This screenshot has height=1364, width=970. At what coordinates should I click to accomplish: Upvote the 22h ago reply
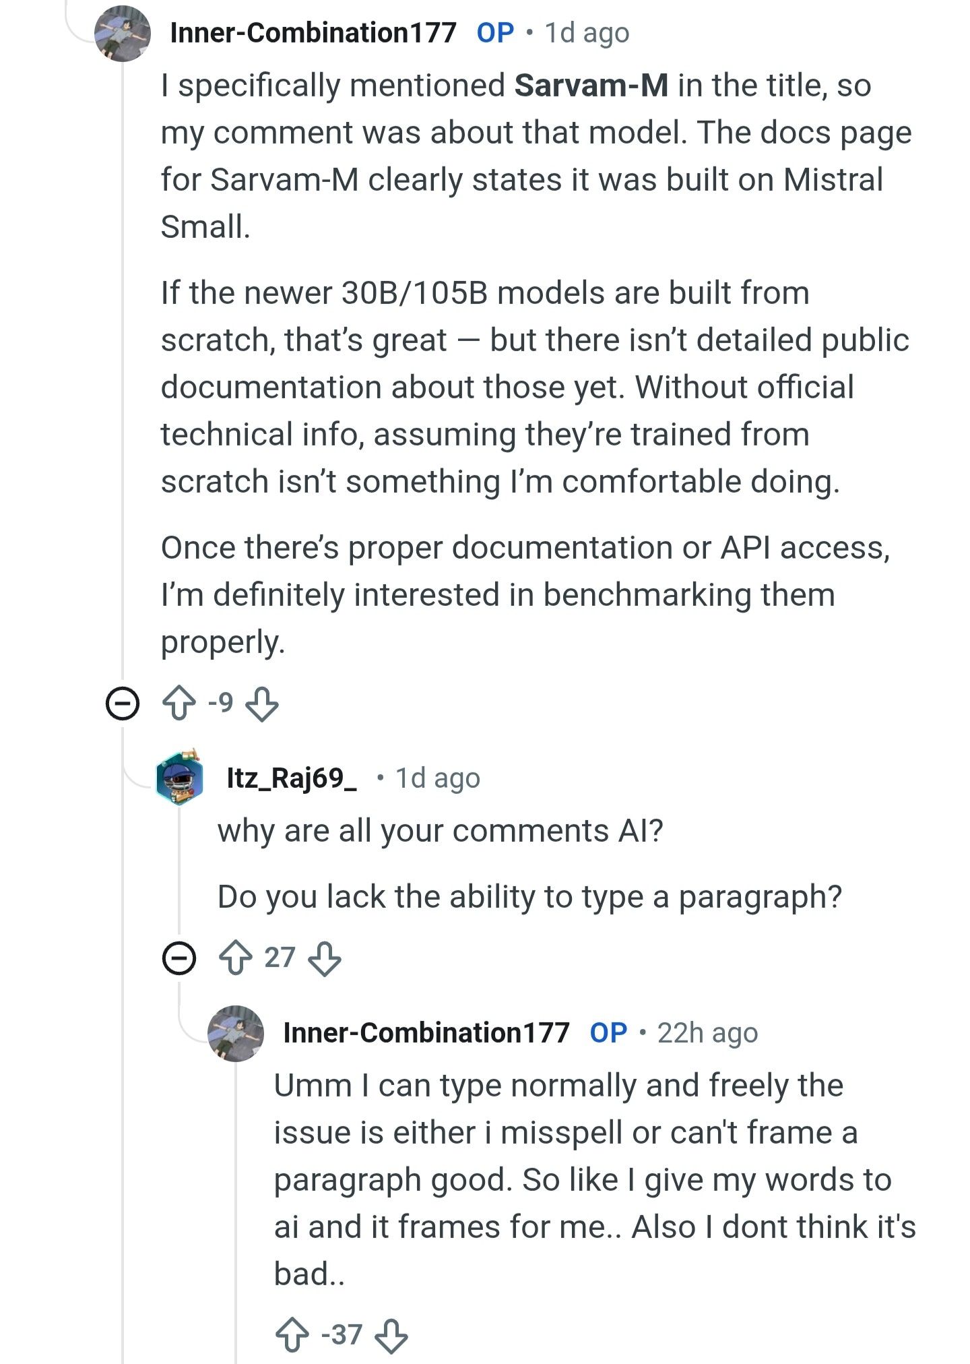292,1334
